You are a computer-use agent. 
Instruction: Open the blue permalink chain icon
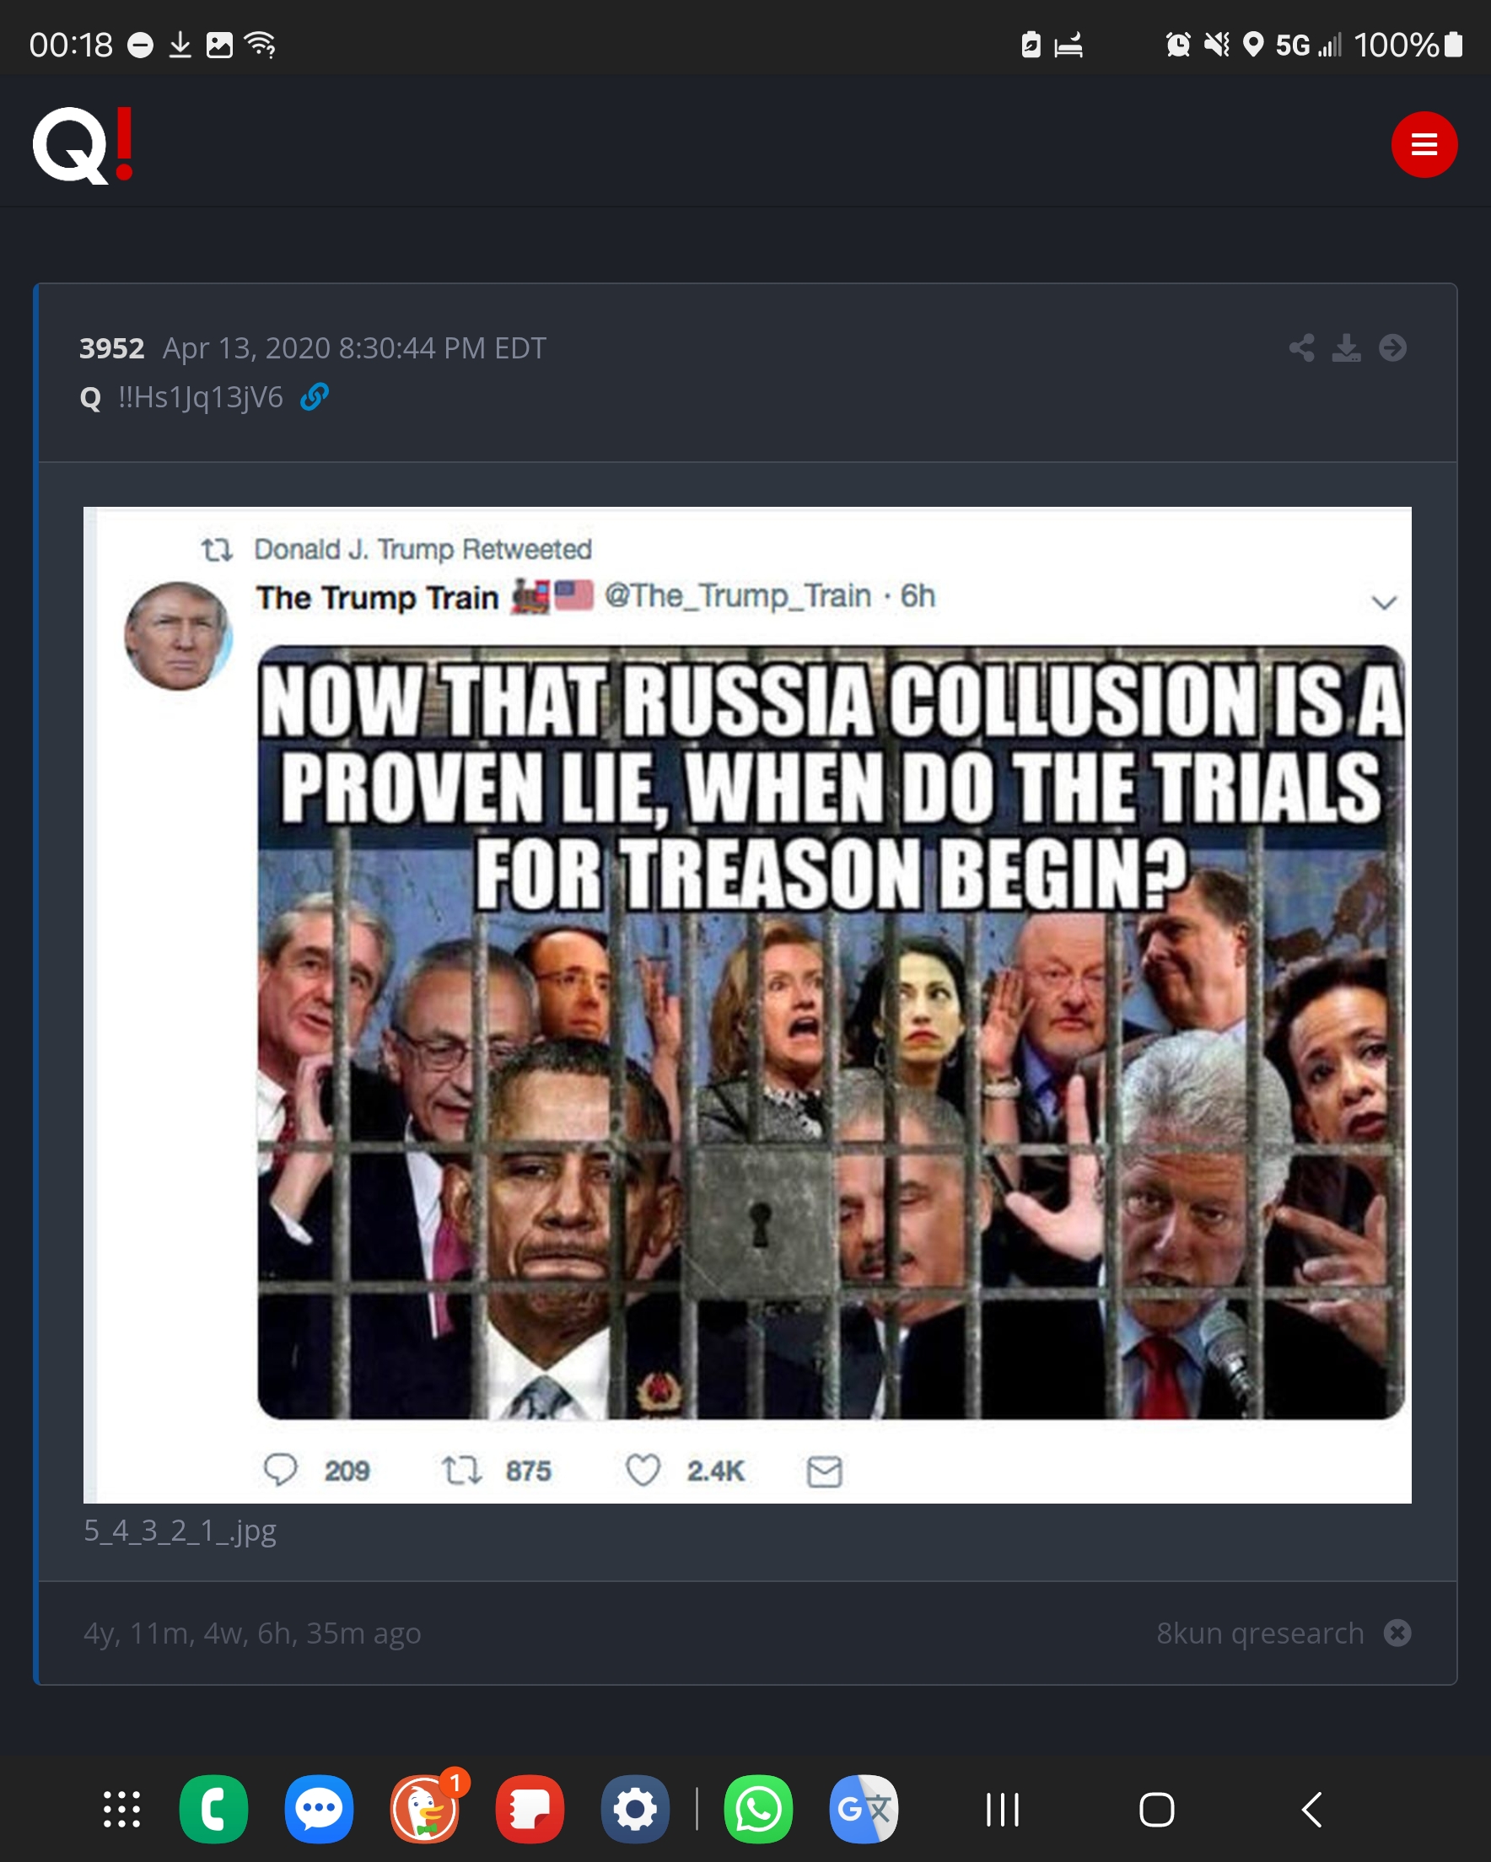click(x=314, y=397)
